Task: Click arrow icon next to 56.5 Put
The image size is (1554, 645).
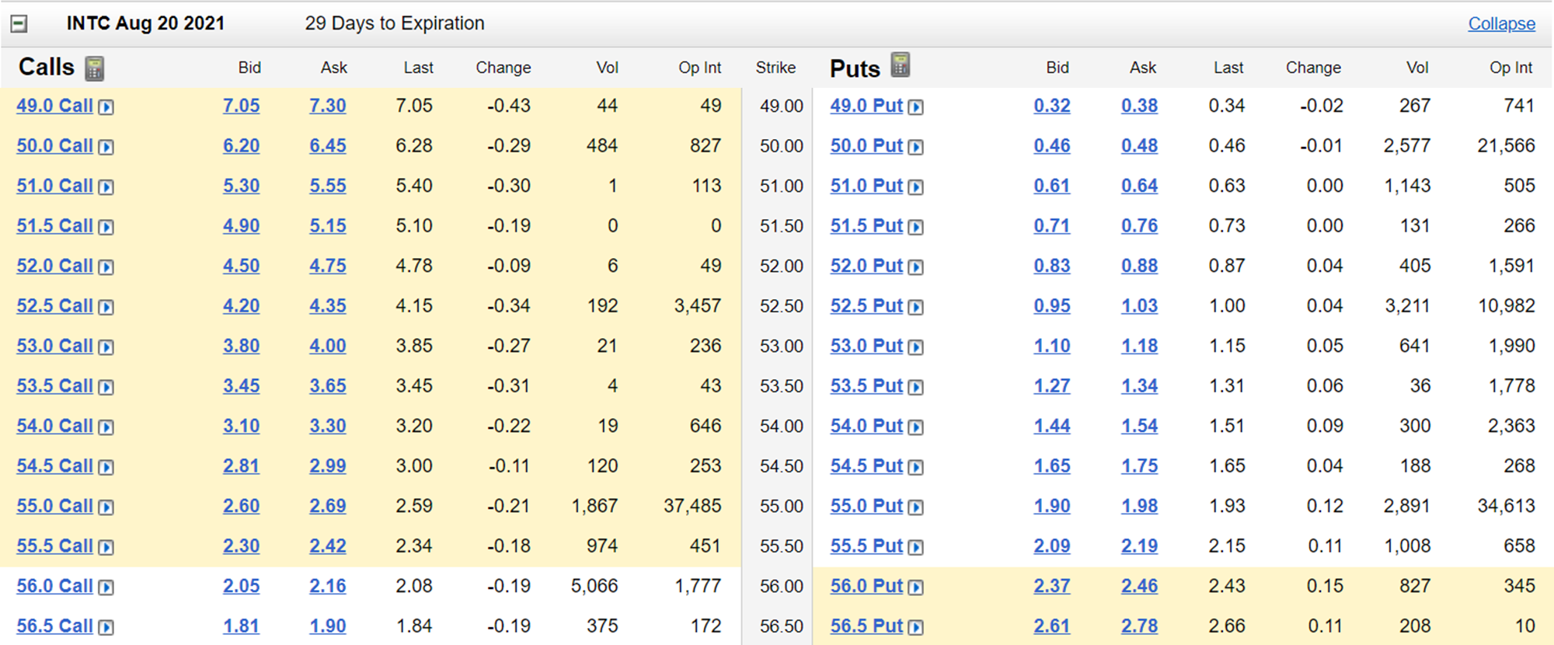Action: (916, 627)
